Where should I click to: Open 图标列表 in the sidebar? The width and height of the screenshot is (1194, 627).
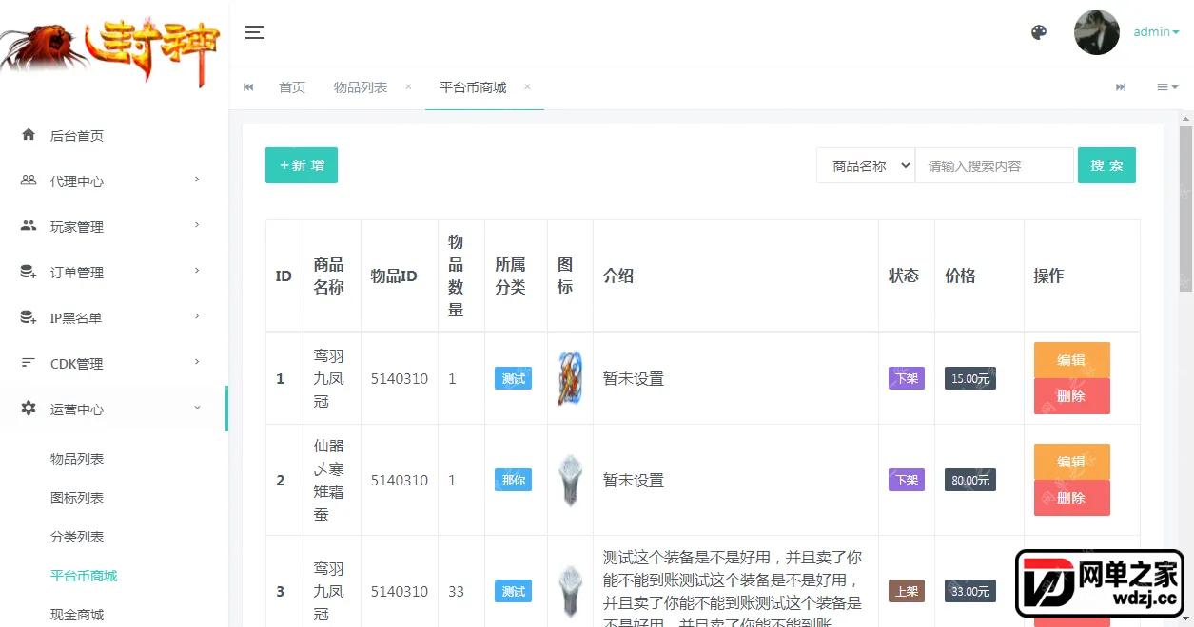pos(77,498)
